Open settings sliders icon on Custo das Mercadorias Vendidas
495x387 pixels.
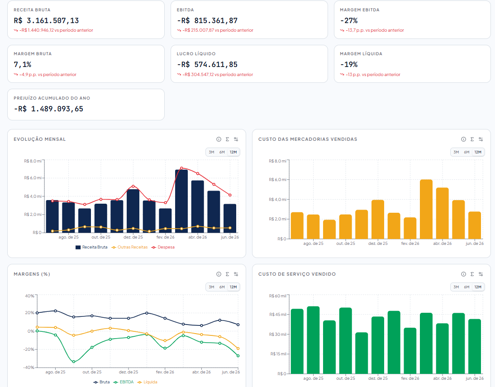(x=481, y=139)
